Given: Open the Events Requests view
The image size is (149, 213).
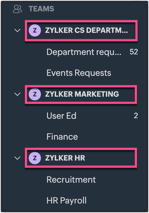Looking at the screenshot, I should pyautogui.click(x=79, y=73).
